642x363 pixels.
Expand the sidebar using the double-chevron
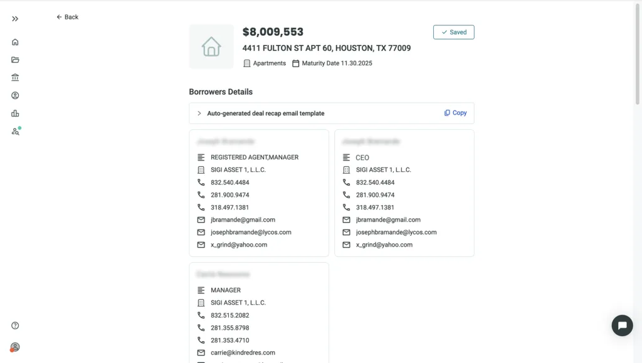click(14, 18)
